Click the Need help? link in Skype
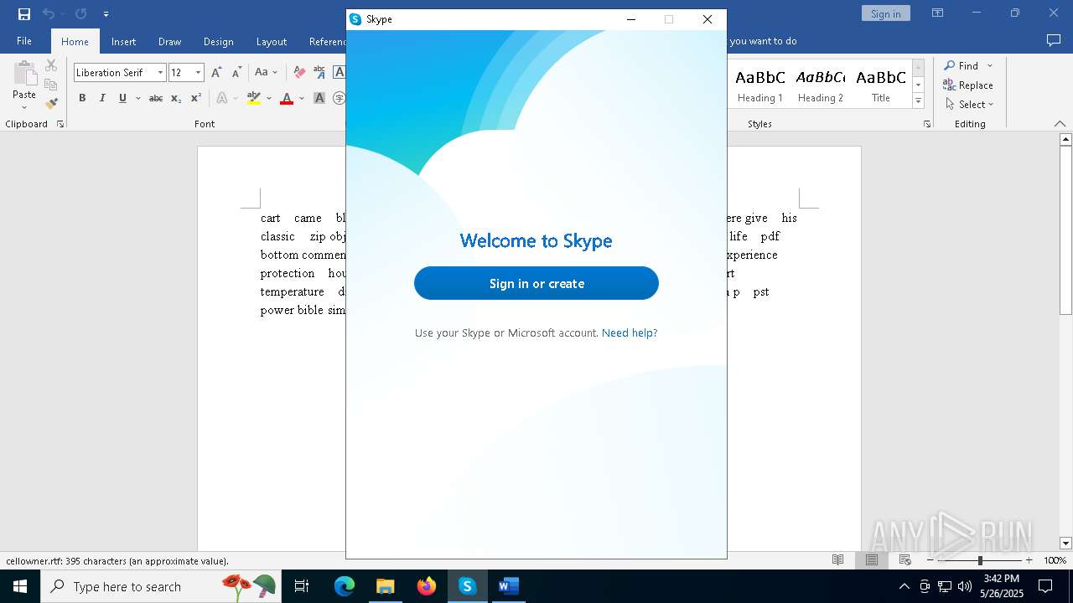Image resolution: width=1073 pixels, height=603 pixels. coord(630,332)
